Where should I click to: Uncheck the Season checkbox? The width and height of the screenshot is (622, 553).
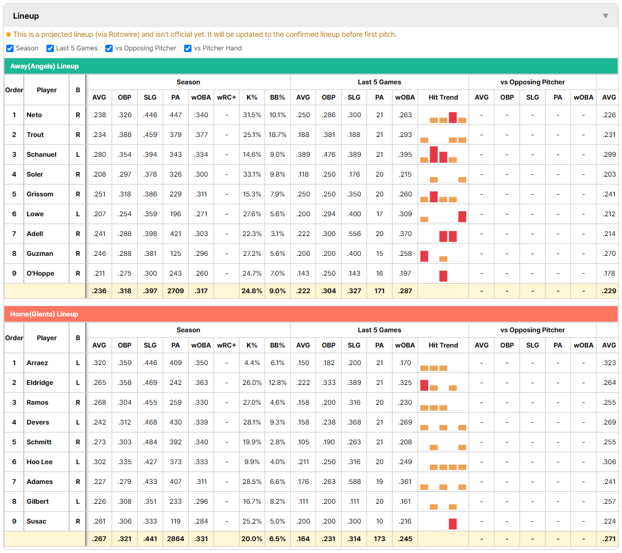[10, 48]
